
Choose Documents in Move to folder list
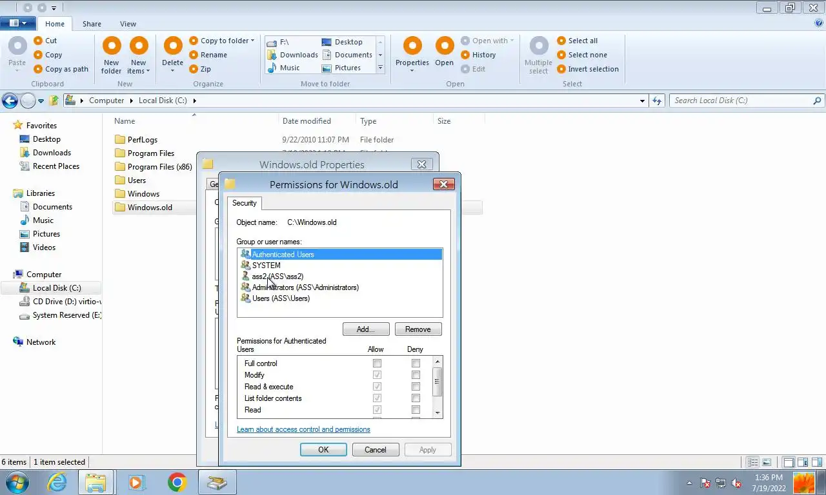point(347,55)
